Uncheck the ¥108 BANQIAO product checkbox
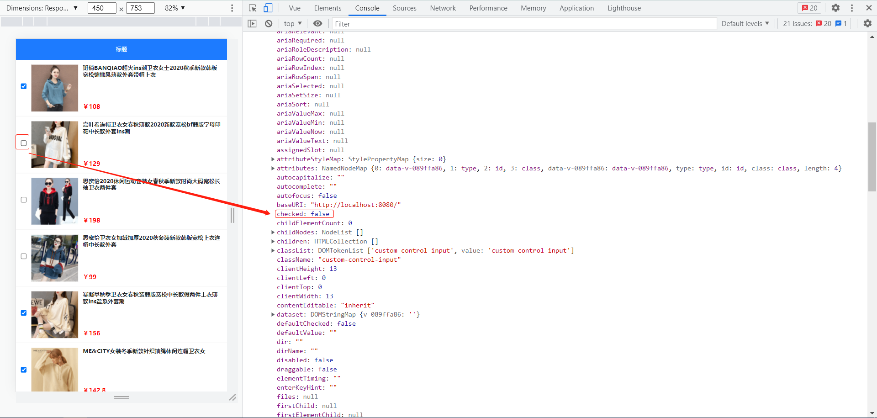The width and height of the screenshot is (877, 418). pyautogui.click(x=24, y=86)
